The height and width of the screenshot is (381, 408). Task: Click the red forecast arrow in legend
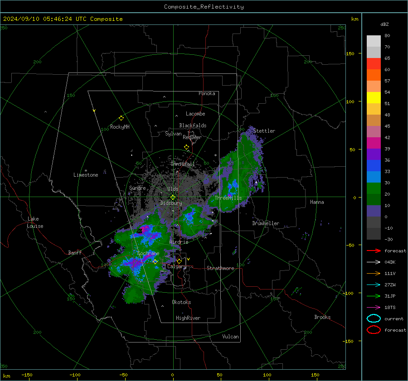374,251
